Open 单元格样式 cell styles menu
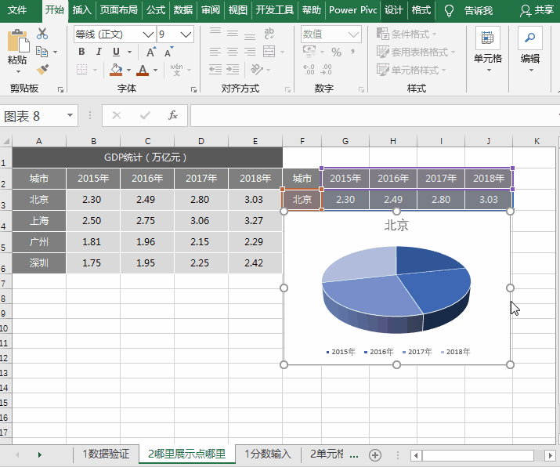The image size is (560, 467). [x=411, y=70]
